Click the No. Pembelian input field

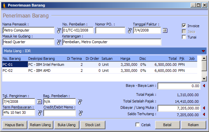(x=78, y=30)
